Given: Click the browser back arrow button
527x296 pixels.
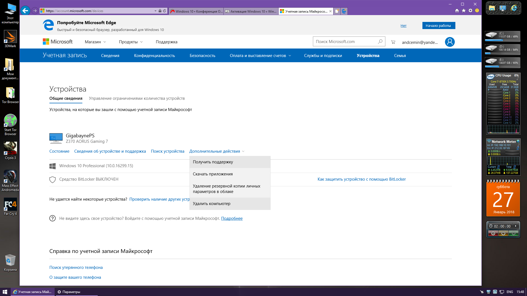Looking at the screenshot, I should pos(25,11).
